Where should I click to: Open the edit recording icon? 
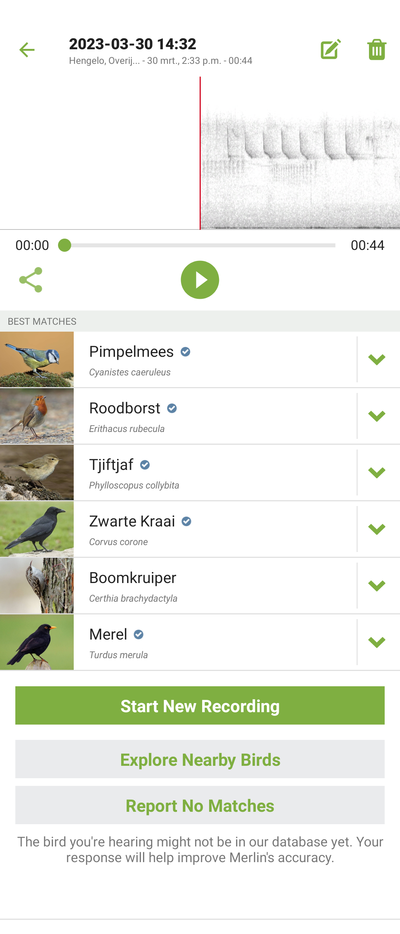[x=331, y=49]
